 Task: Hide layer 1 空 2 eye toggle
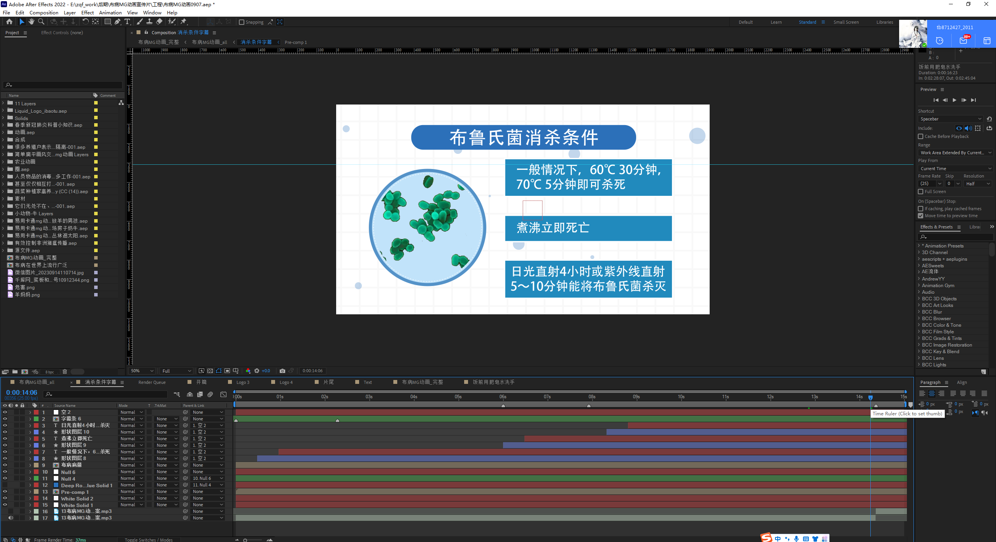[5, 412]
